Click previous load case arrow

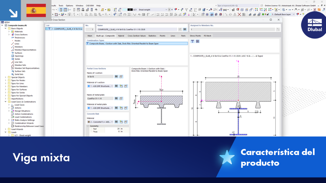[x=169, y=10]
